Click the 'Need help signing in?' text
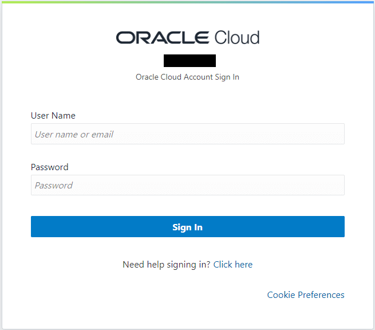The width and height of the screenshot is (375, 330). point(166,265)
